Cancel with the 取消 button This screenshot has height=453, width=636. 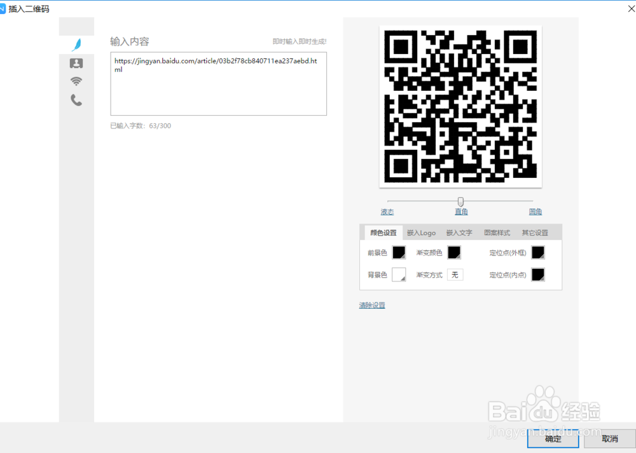[610, 438]
